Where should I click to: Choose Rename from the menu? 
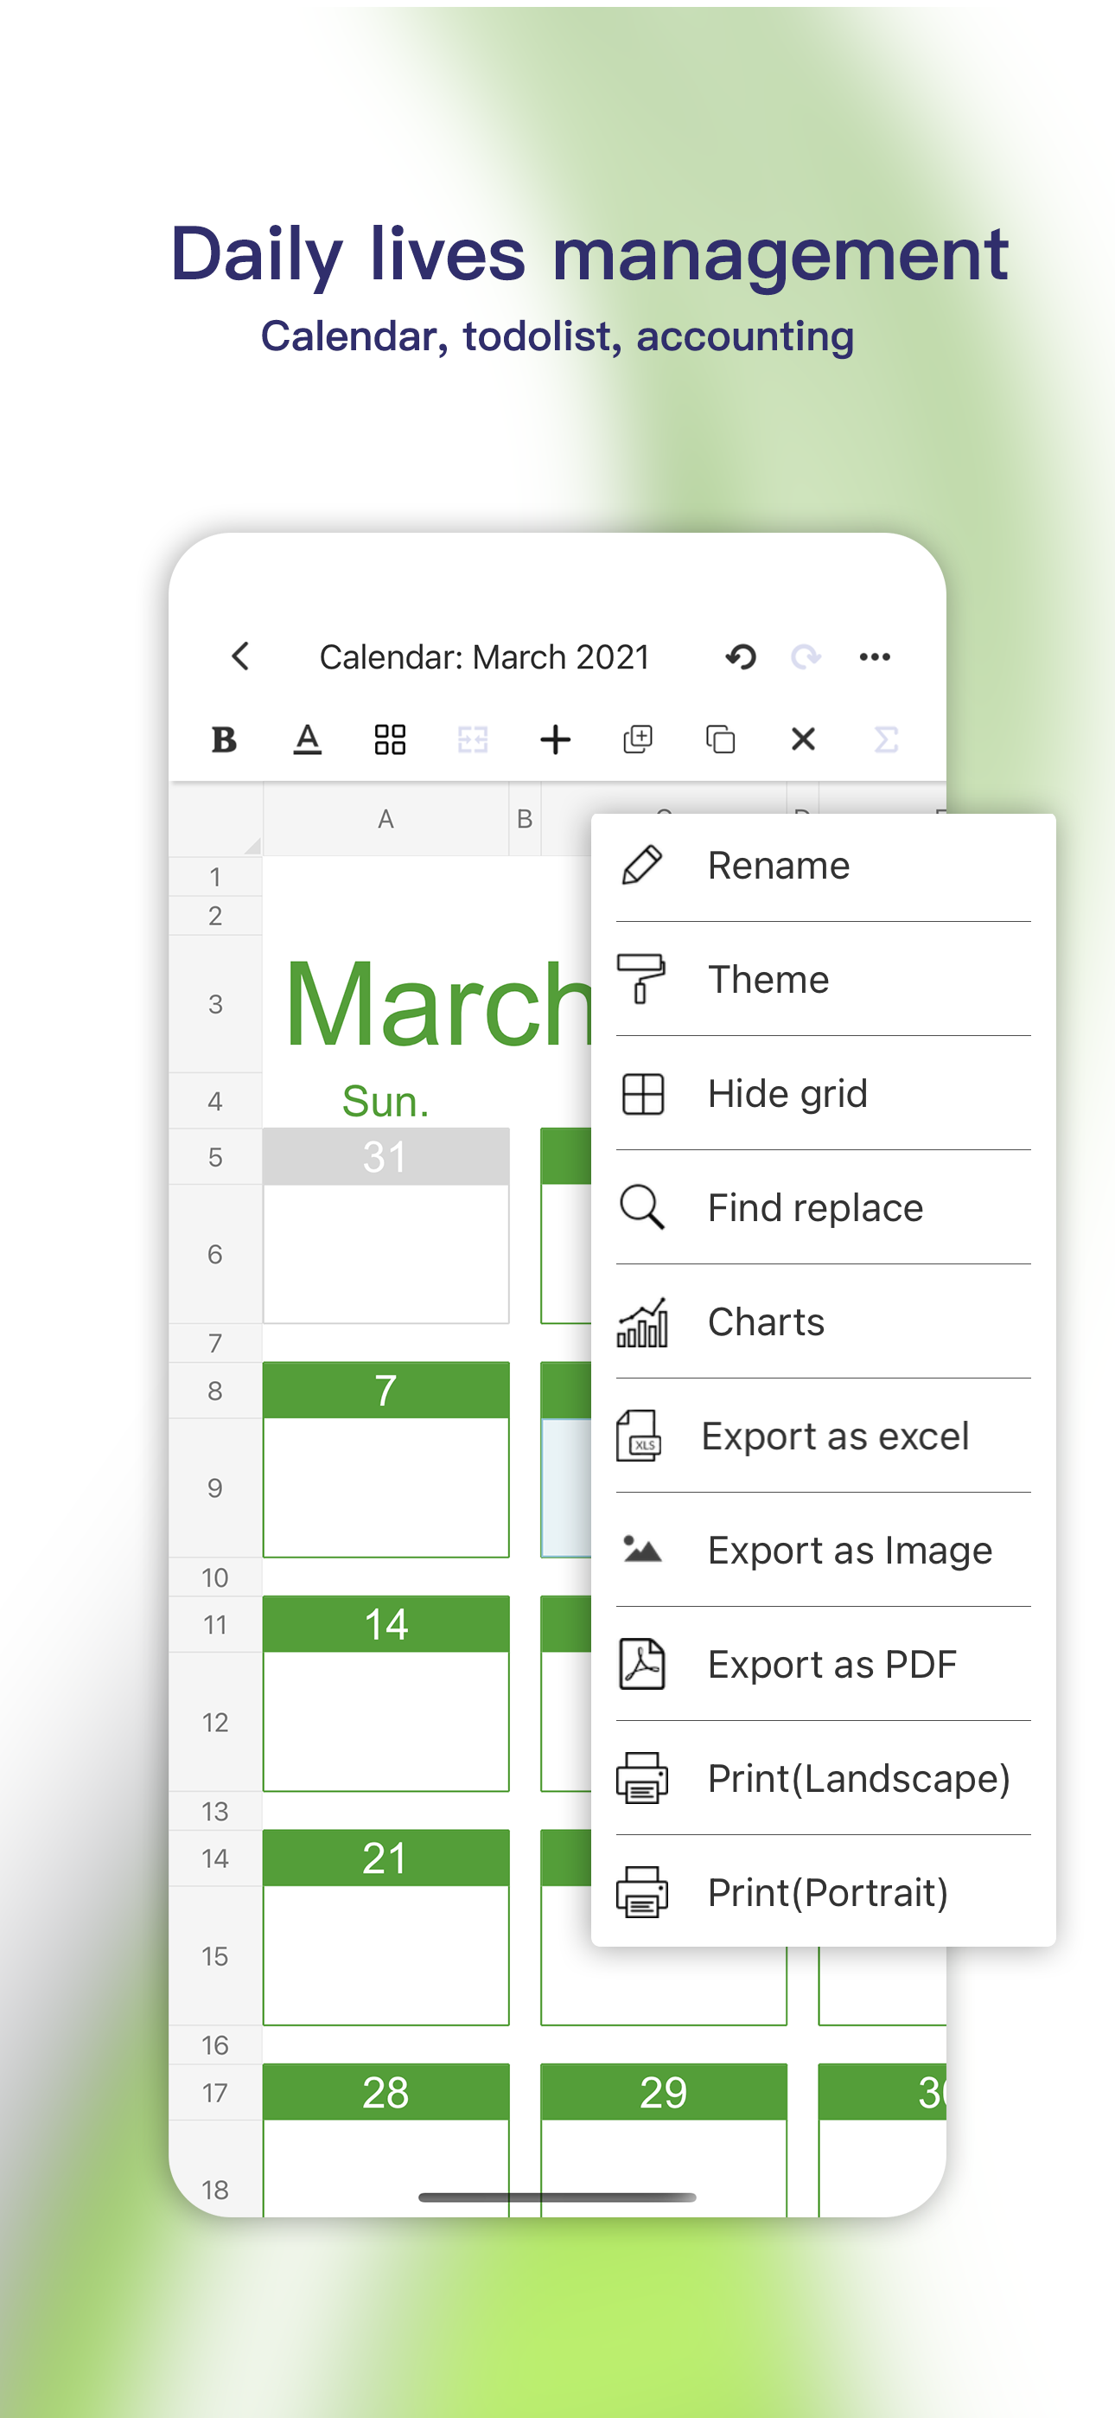(x=823, y=866)
